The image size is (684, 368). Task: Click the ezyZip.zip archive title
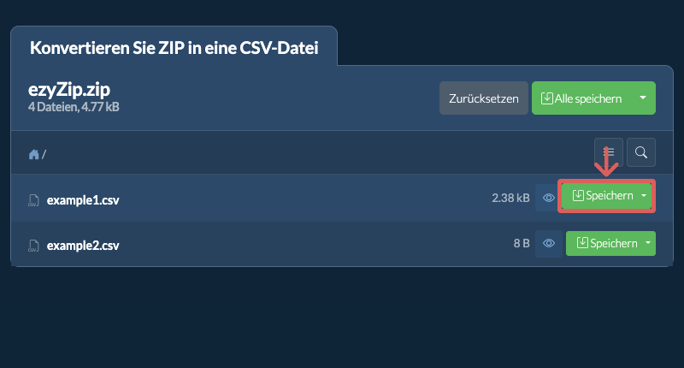point(69,90)
